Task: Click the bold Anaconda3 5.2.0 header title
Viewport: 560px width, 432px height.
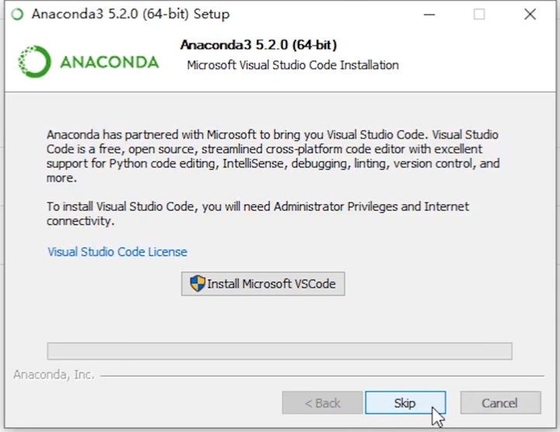Action: point(258,45)
